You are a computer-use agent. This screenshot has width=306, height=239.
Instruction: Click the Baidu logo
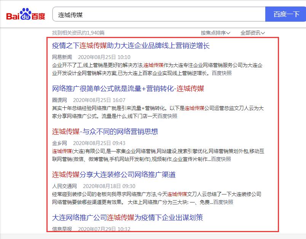click(25, 14)
